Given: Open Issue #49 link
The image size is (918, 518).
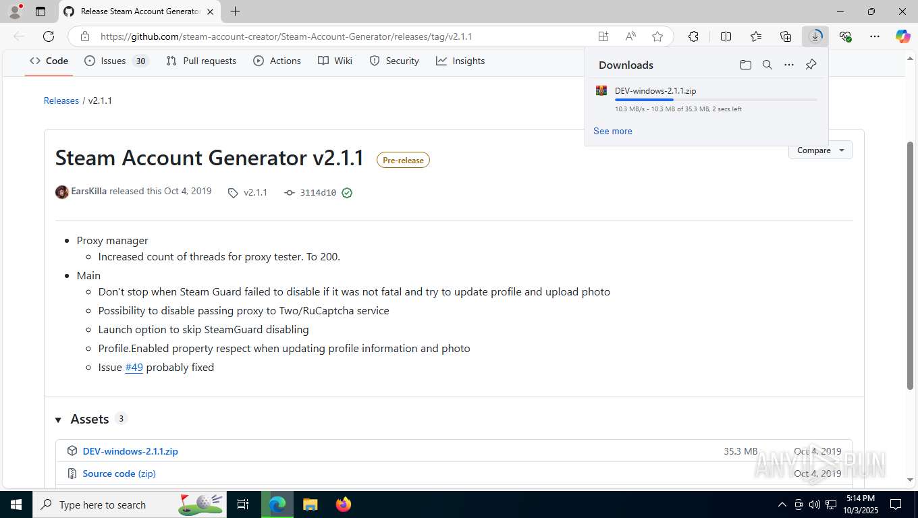Looking at the screenshot, I should tap(134, 367).
